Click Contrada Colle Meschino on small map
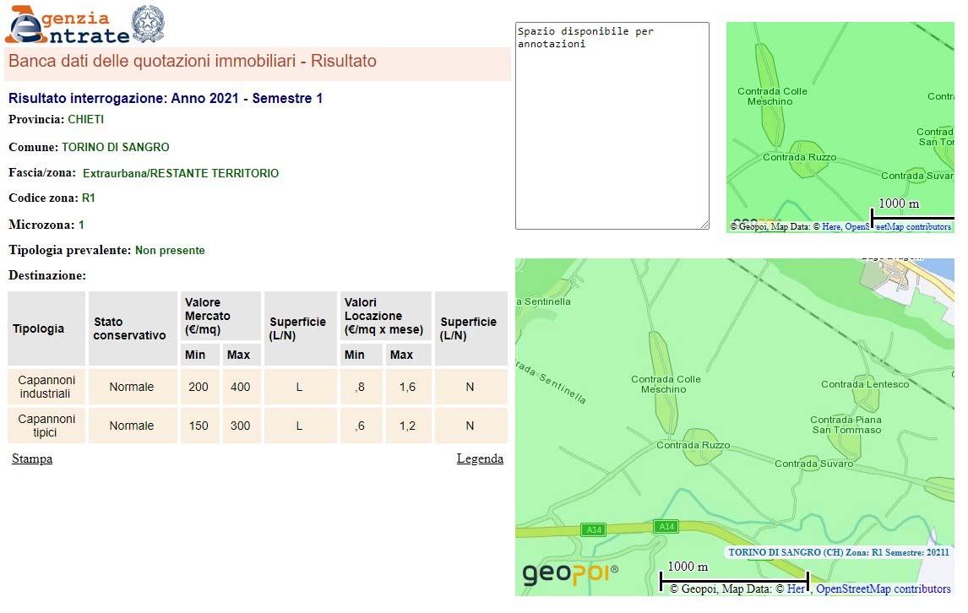968x613 pixels. click(x=771, y=96)
